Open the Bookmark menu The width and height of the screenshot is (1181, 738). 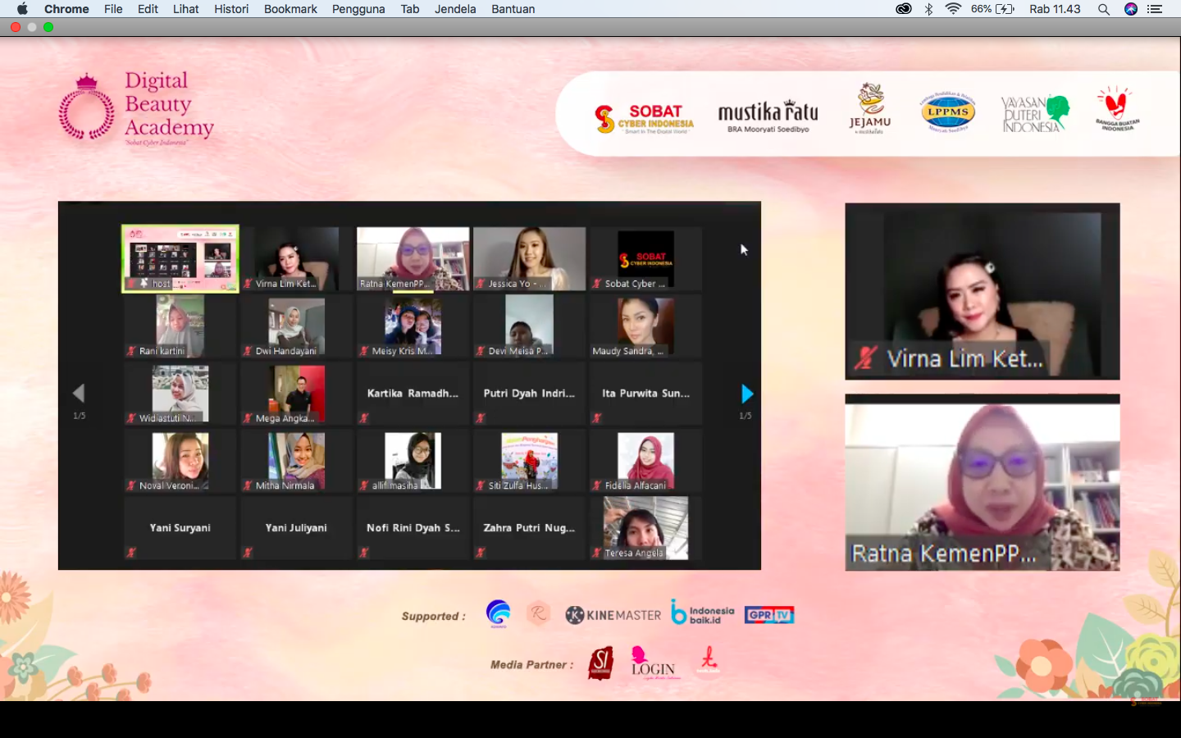(x=290, y=9)
